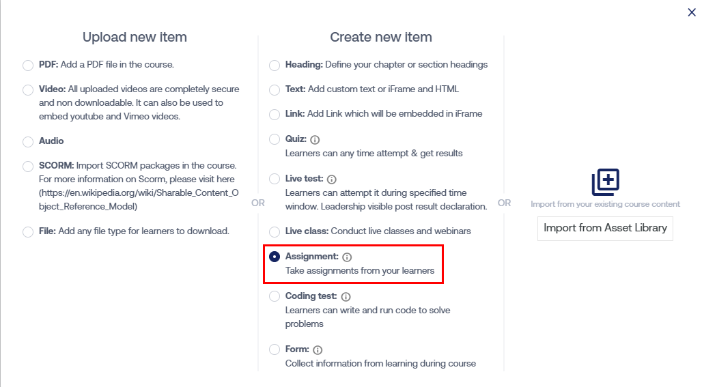The image size is (717, 387).
Task: Click the import library stacked-plus icon
Action: 605,182
